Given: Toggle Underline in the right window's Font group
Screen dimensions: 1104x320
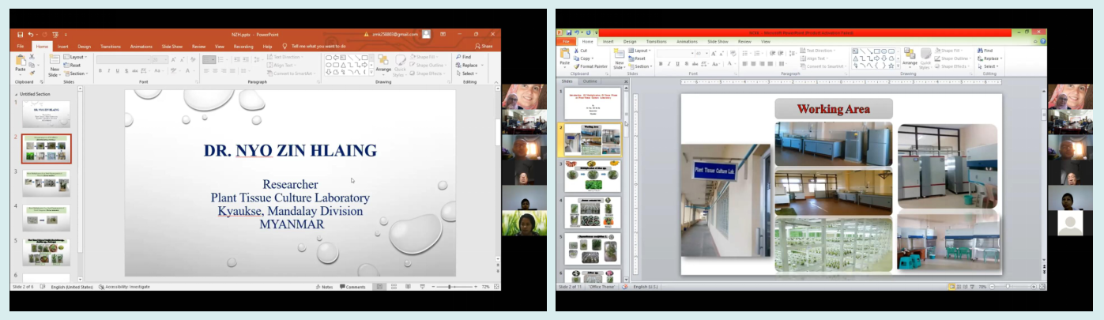Looking at the screenshot, I should click(x=677, y=64).
